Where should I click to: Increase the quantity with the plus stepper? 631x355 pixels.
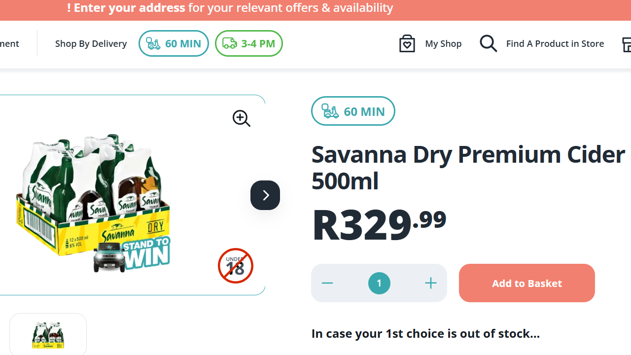point(430,283)
